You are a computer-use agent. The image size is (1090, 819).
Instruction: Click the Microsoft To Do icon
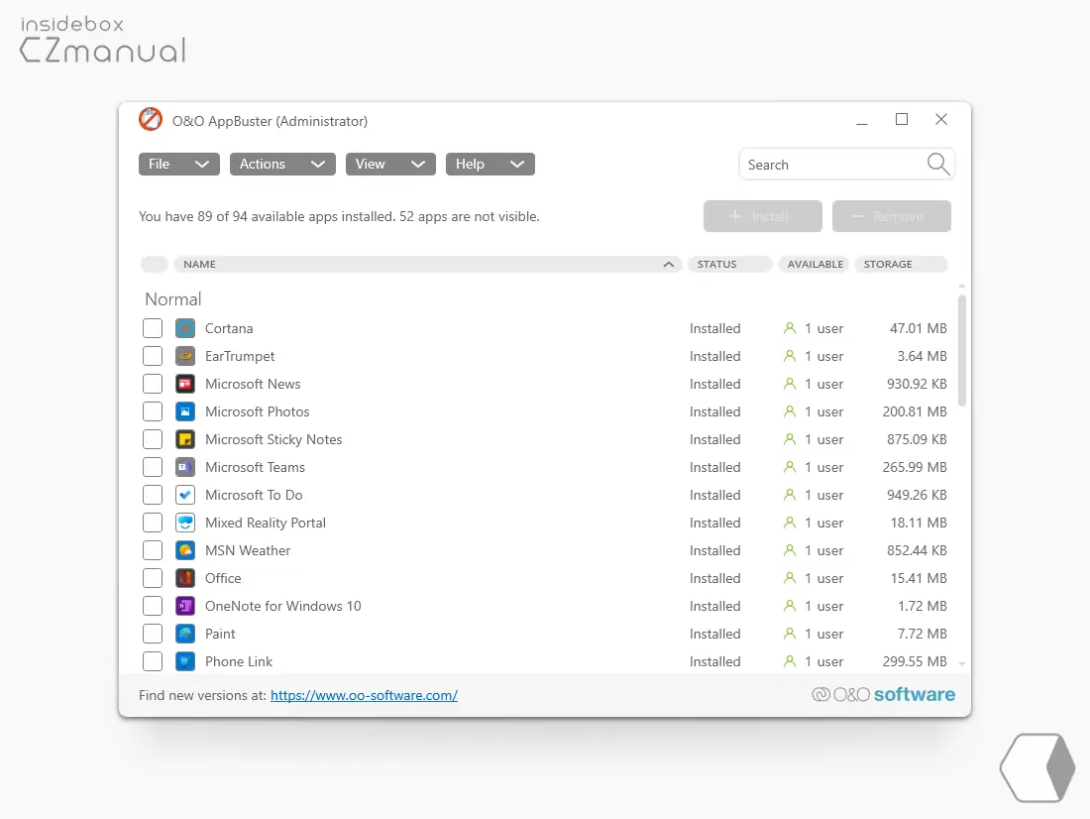[185, 495]
